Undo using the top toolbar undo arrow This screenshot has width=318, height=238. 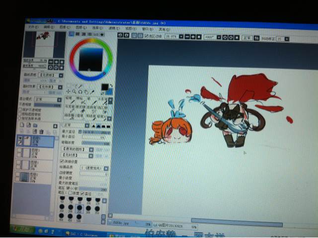(120, 35)
